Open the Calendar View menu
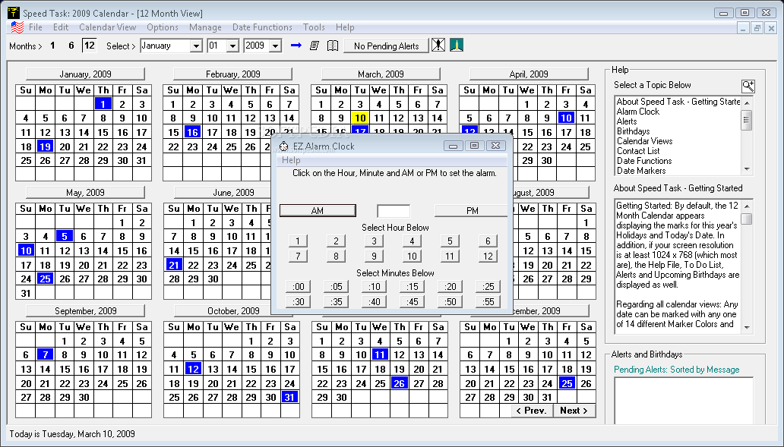Screen dimensions: 784x447 click(108, 27)
